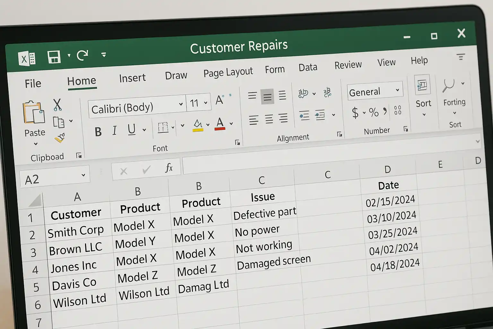Toggle Bold formatting

pos(98,132)
